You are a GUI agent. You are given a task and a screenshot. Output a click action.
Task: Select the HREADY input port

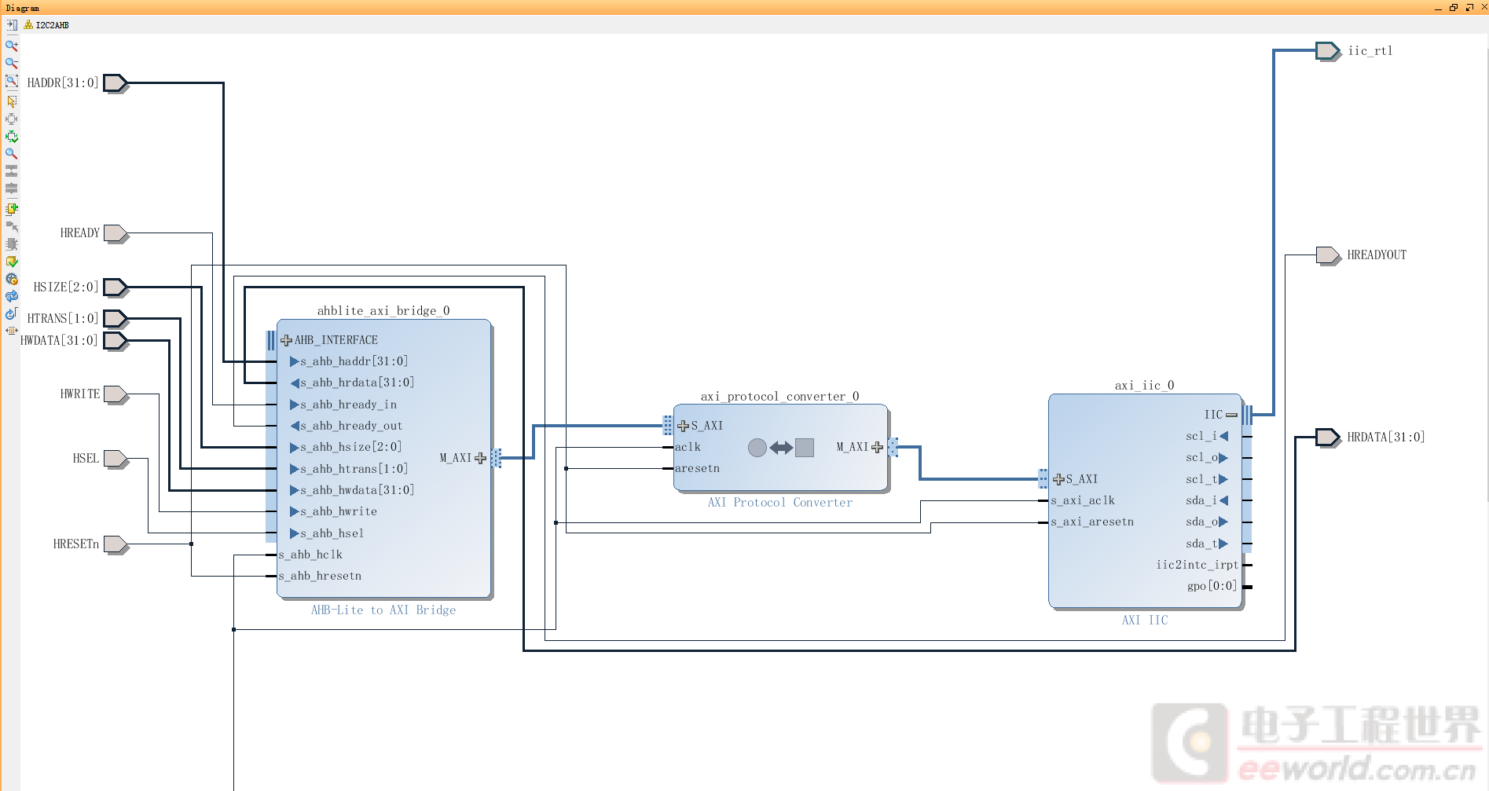point(116,233)
